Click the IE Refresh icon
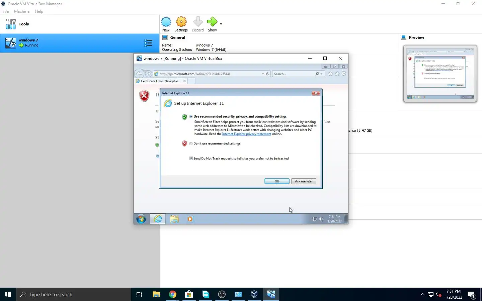482x301 pixels. pos(267,74)
